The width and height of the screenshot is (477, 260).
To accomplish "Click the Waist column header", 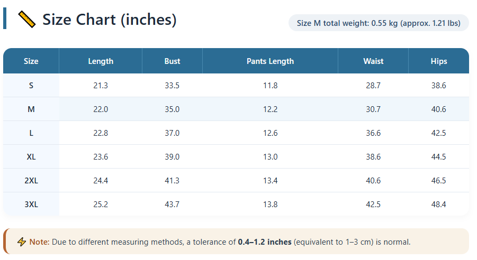I will click(x=373, y=61).
